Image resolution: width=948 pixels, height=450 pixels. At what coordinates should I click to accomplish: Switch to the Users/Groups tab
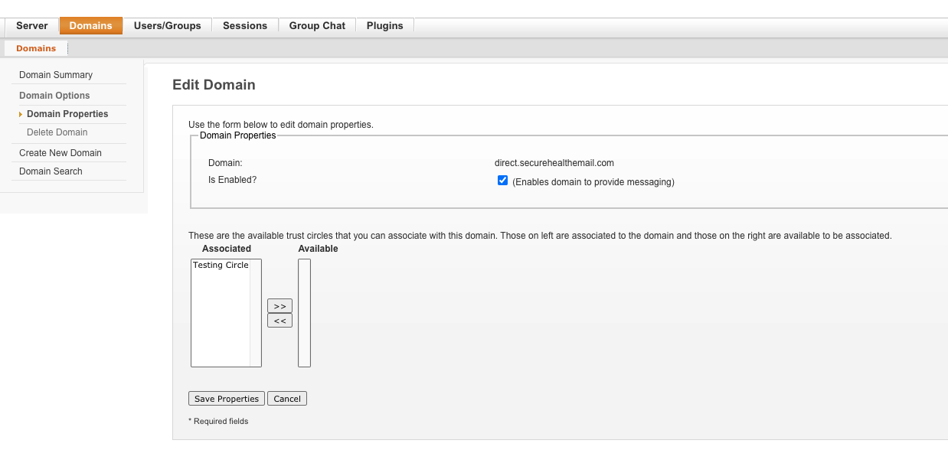pyautogui.click(x=167, y=26)
